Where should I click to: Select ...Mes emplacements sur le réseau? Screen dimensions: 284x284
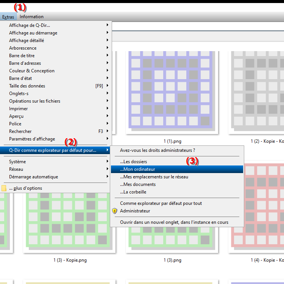click(177, 177)
